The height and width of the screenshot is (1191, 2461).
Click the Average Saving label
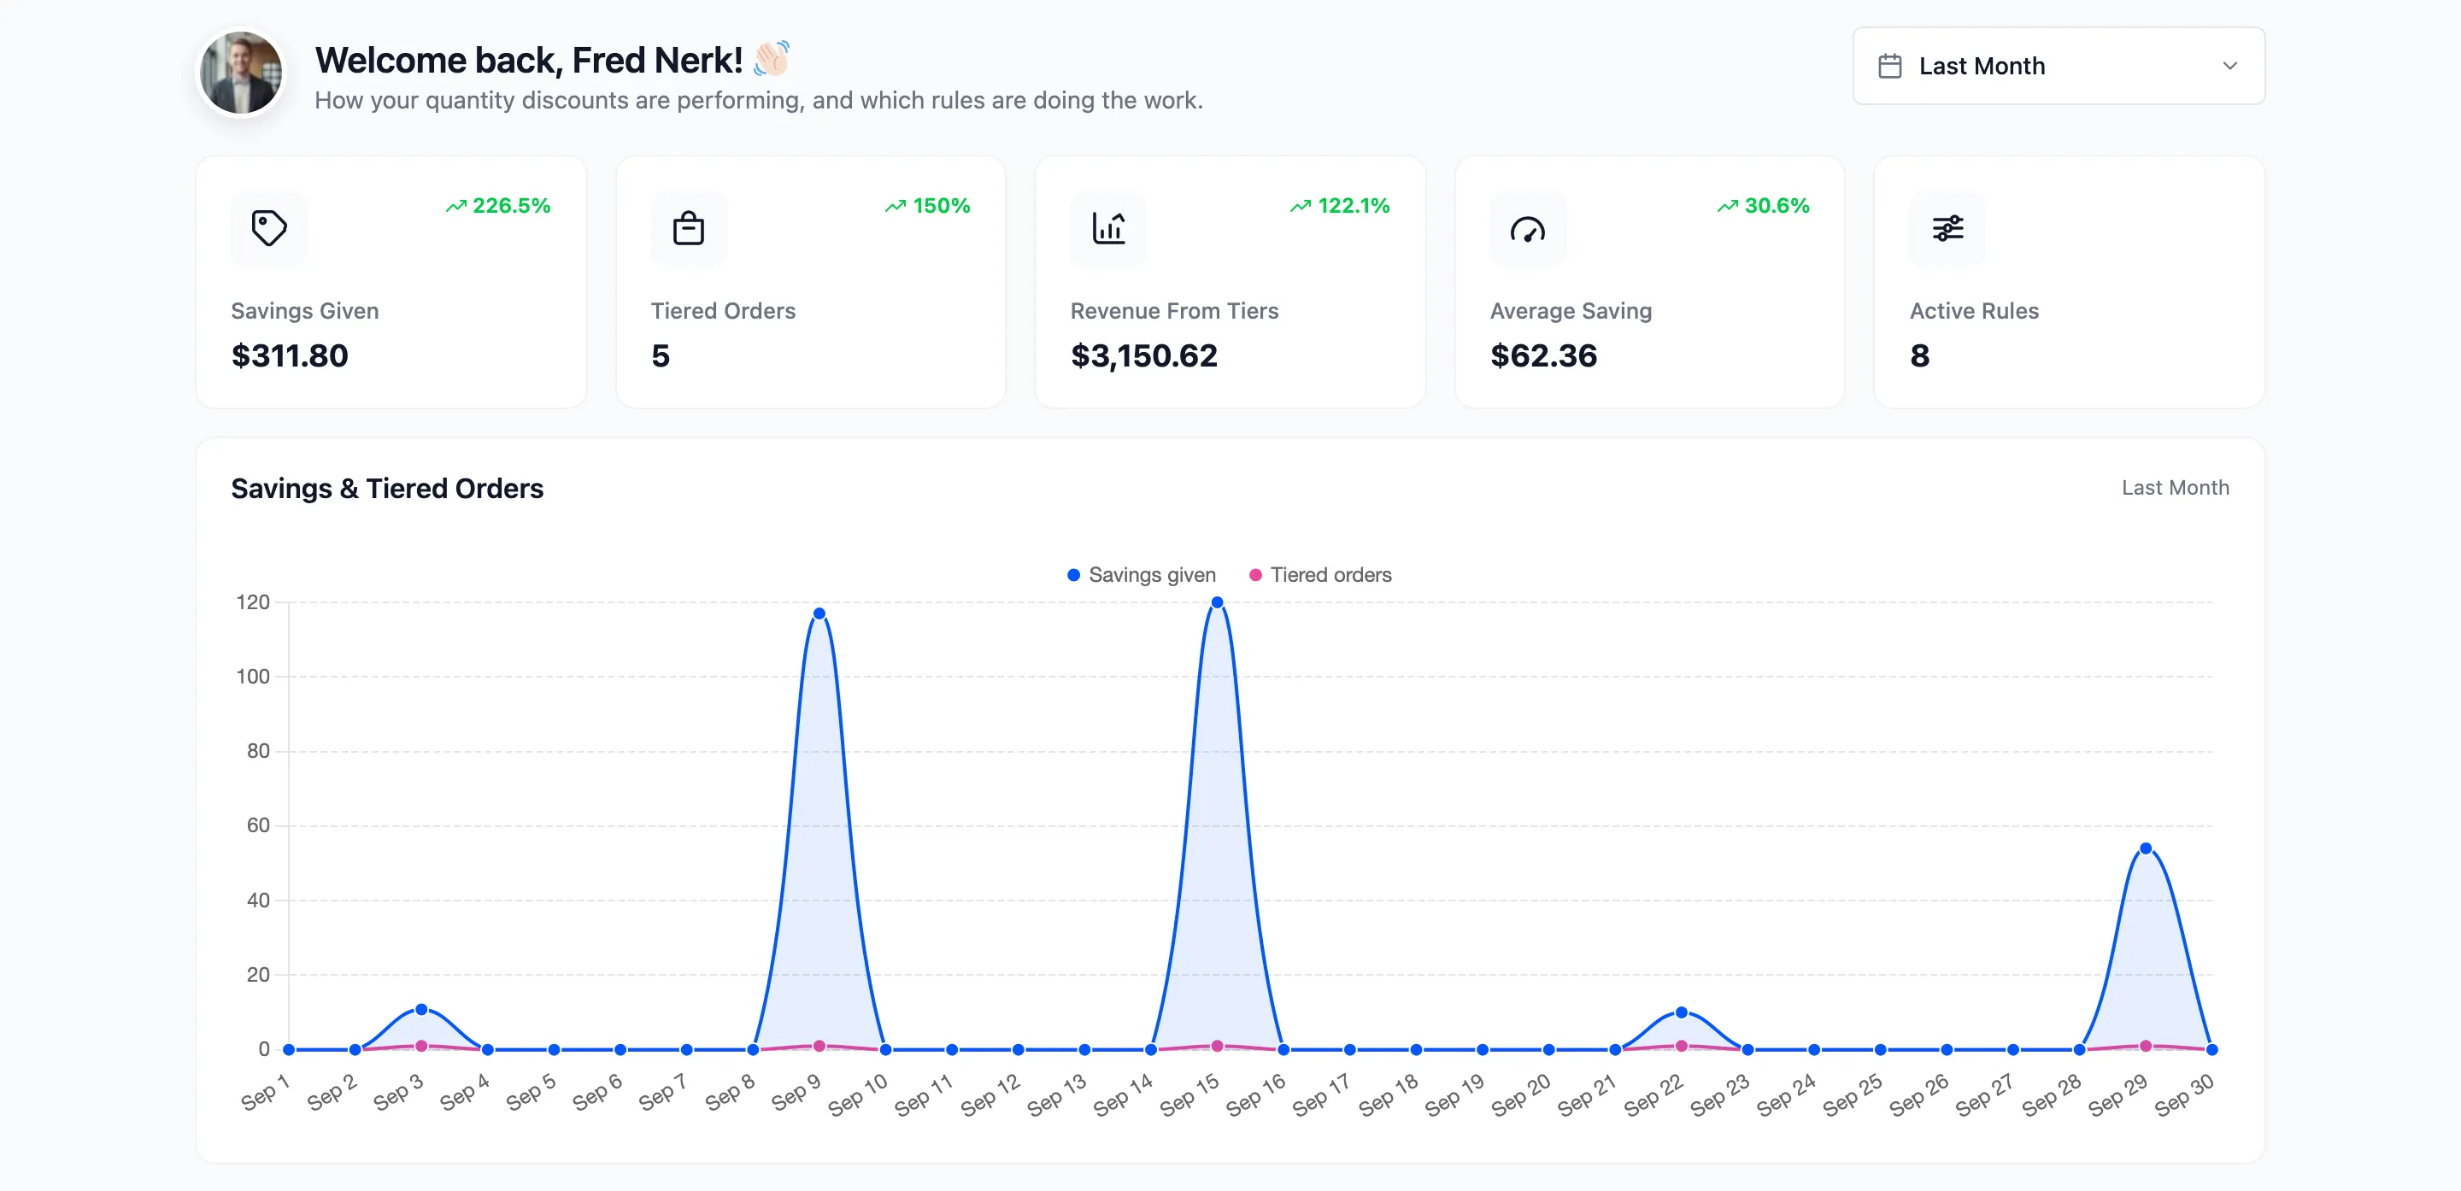pos(1571,311)
